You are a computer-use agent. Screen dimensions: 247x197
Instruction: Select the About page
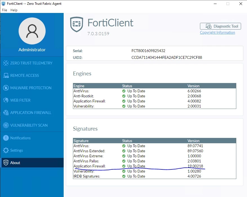coord(32,163)
